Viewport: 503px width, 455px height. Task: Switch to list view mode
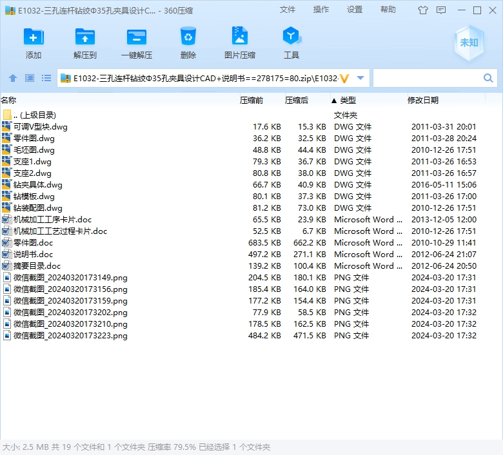click(x=46, y=78)
